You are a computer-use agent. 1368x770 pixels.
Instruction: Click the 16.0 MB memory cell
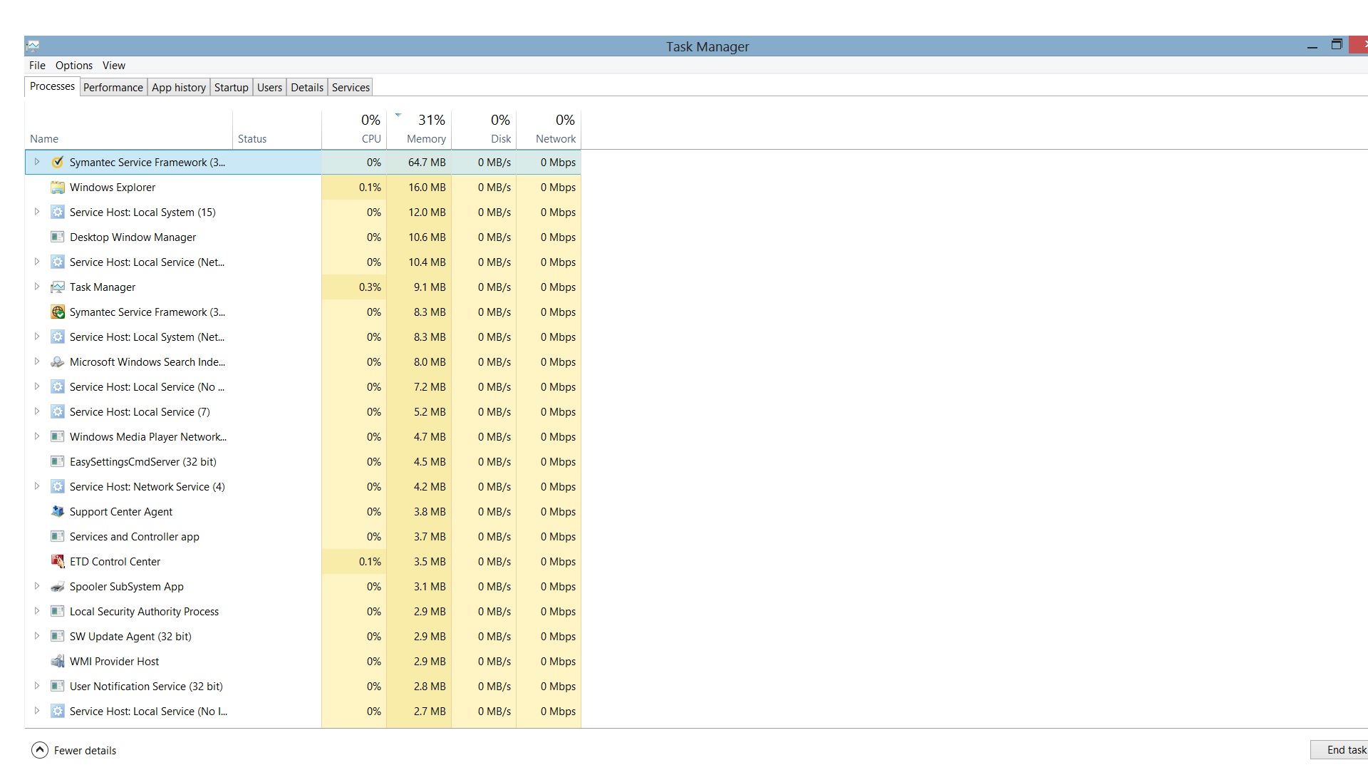[x=419, y=188]
